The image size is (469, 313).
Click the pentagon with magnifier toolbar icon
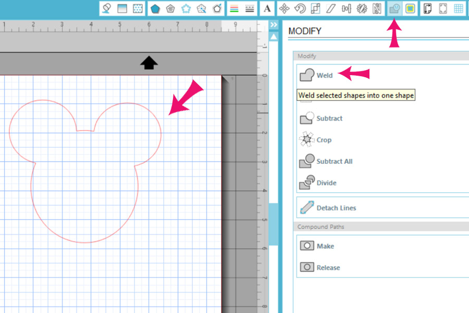click(202, 8)
